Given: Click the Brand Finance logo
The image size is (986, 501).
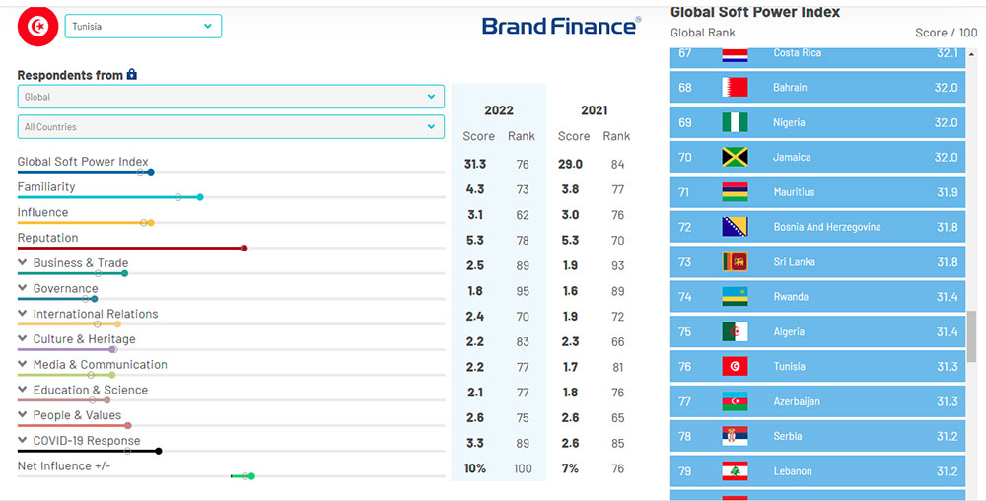Looking at the screenshot, I should pos(561,27).
